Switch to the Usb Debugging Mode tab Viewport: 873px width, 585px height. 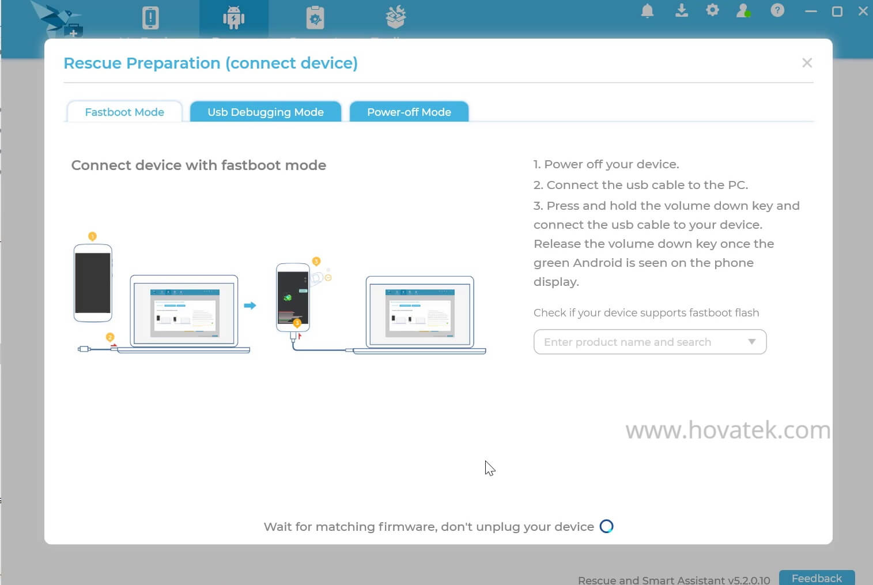(266, 112)
